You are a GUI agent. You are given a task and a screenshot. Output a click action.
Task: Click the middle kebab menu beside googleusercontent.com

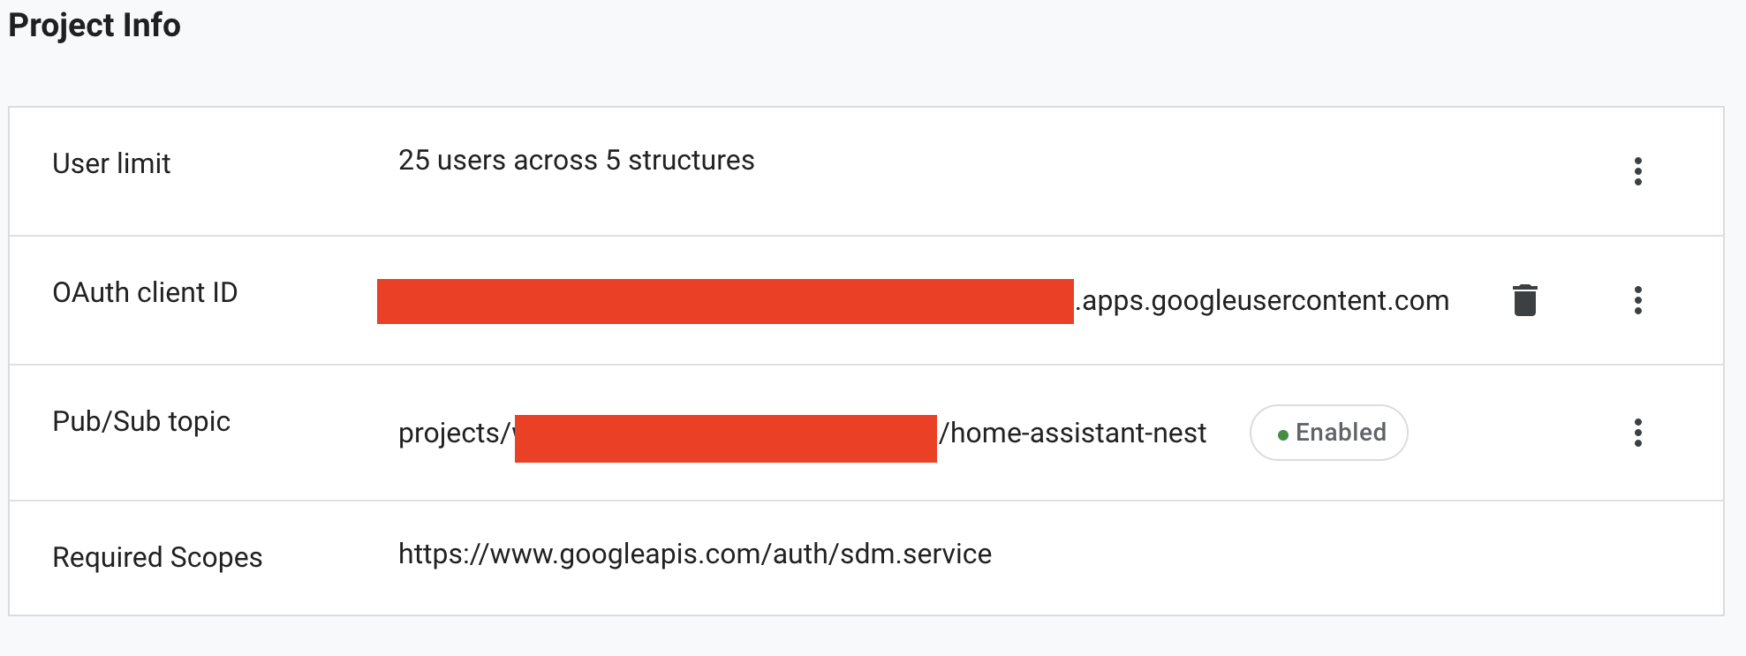point(1638,300)
